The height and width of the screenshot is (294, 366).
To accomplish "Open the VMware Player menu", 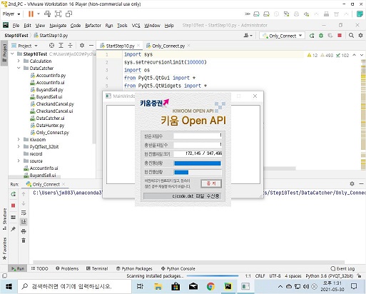I will (11, 14).
